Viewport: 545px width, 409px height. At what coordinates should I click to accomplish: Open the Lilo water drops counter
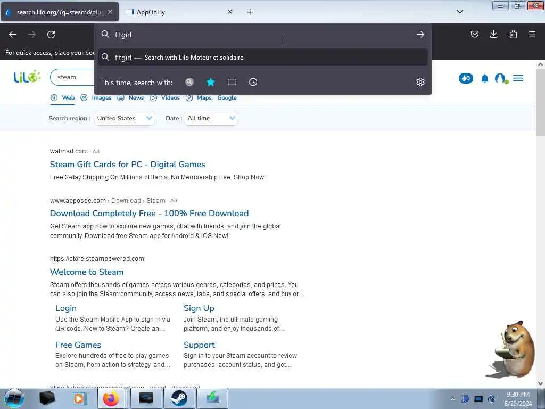(x=466, y=78)
